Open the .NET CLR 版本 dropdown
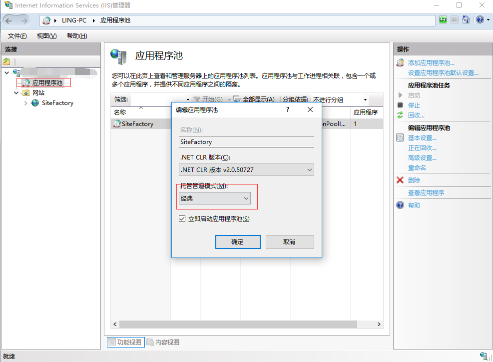The image size is (493, 362). (x=247, y=169)
